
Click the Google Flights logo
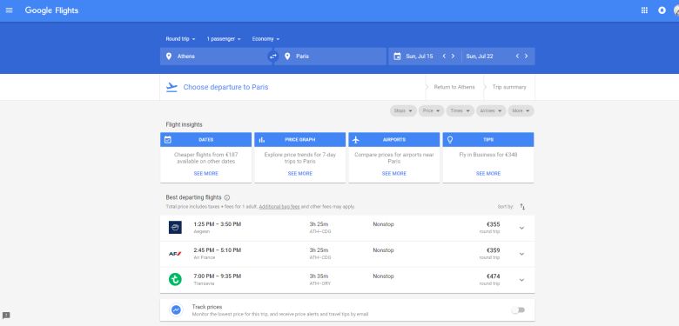51,10
